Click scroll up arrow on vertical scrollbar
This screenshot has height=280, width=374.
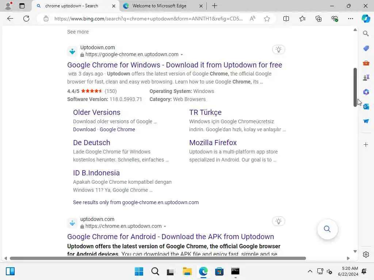click(355, 30)
